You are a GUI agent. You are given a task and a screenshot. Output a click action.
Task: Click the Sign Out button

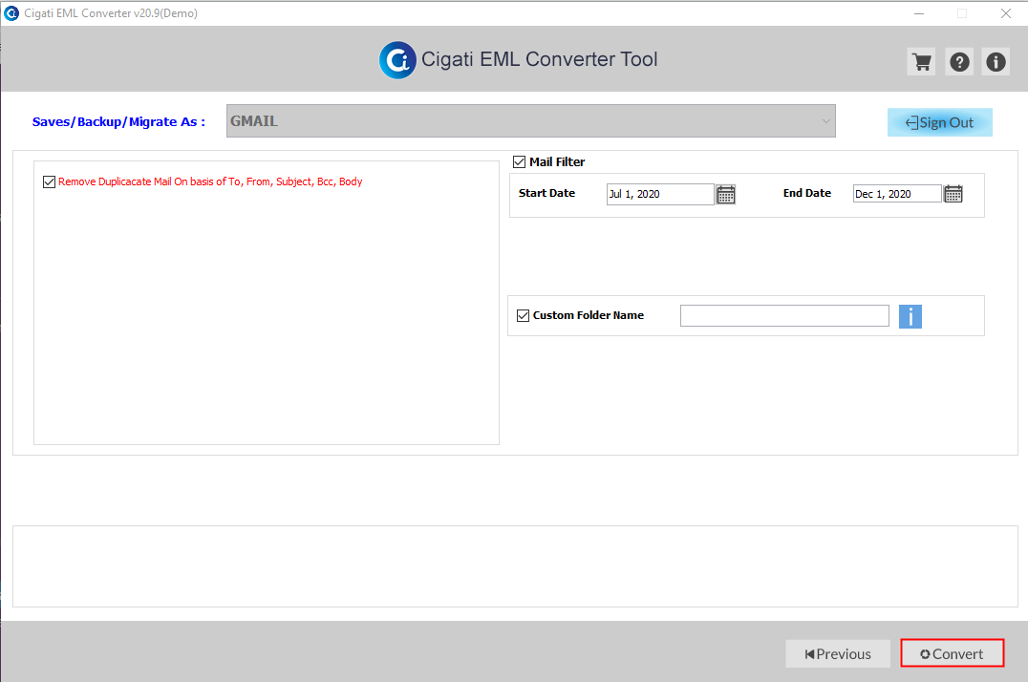(x=939, y=122)
